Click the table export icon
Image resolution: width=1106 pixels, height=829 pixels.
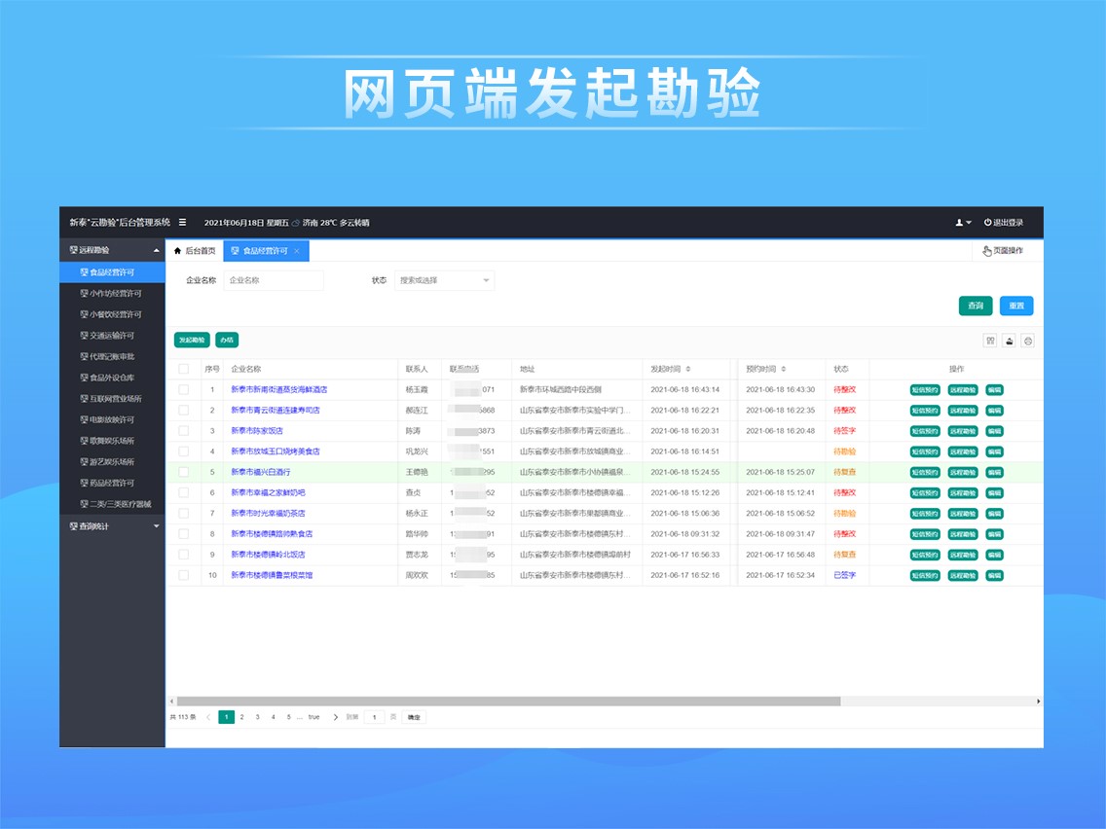[1009, 341]
